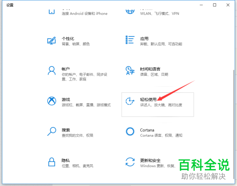The image size is (237, 186).
Task: Click the description 讲述人、放大镜、高对比度
Action: 161,105
